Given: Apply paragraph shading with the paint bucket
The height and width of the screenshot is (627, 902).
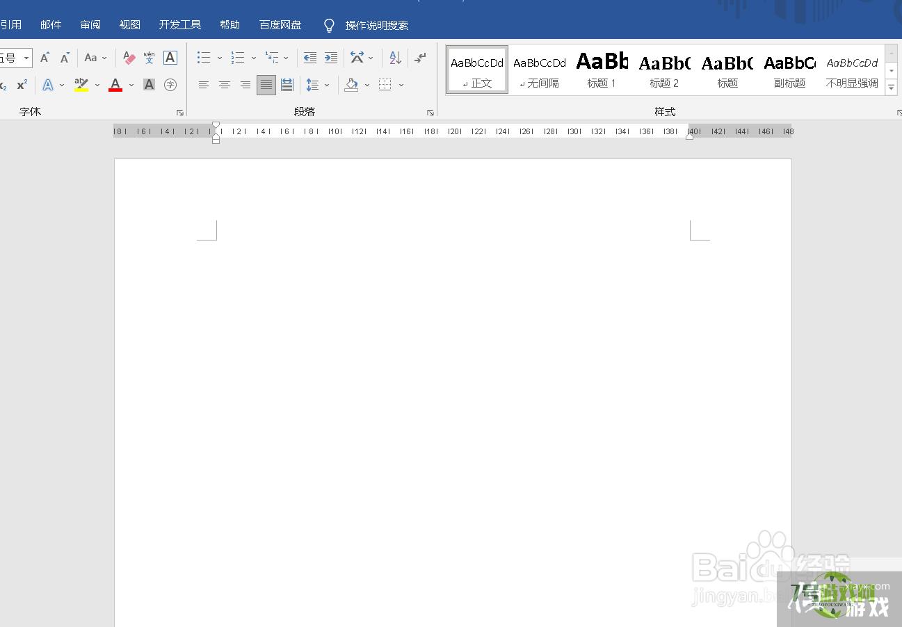Looking at the screenshot, I should pos(351,85).
